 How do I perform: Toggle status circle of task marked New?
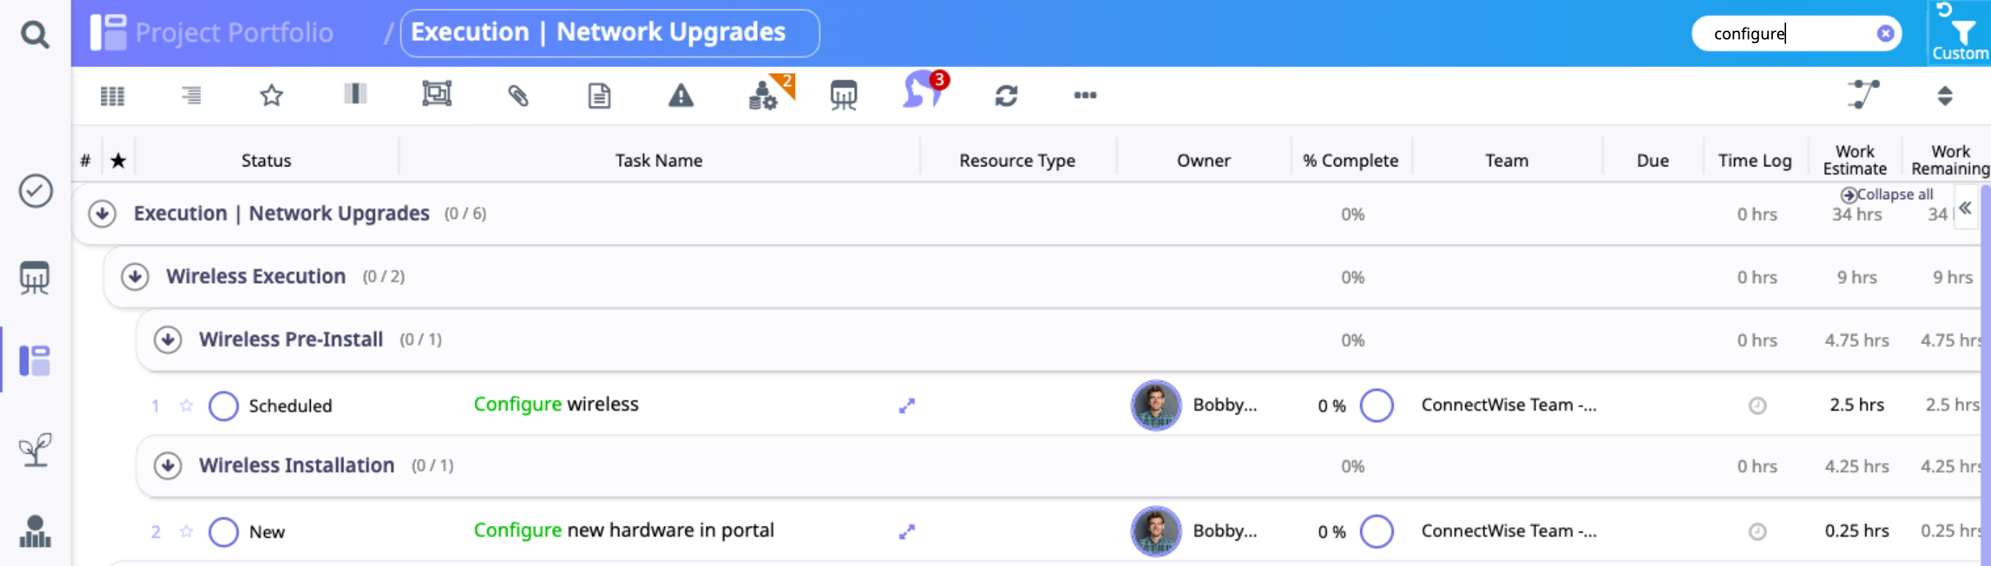223,532
